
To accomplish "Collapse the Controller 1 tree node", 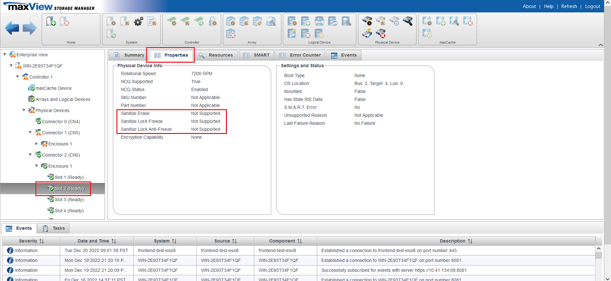I will (18, 77).
